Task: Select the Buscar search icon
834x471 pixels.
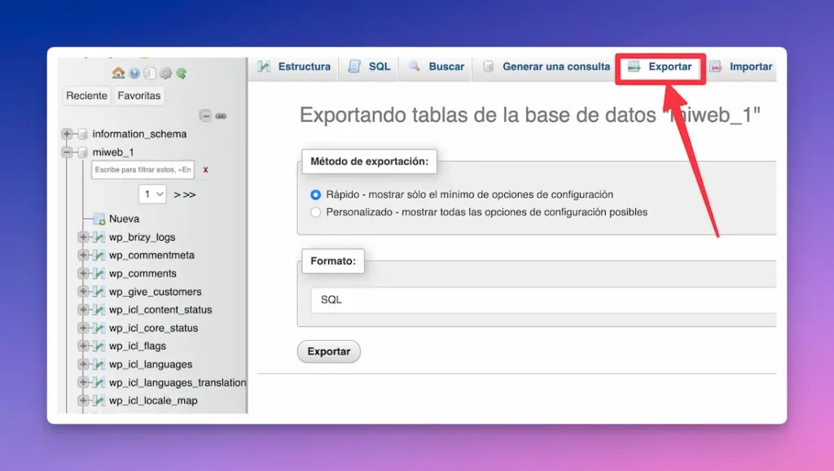Action: tap(417, 67)
